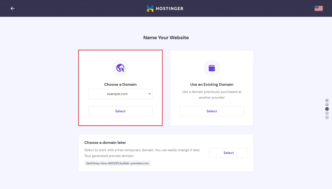Click the Choose a domain later heading
Image resolution: width=332 pixels, height=189 pixels.
tap(105, 142)
